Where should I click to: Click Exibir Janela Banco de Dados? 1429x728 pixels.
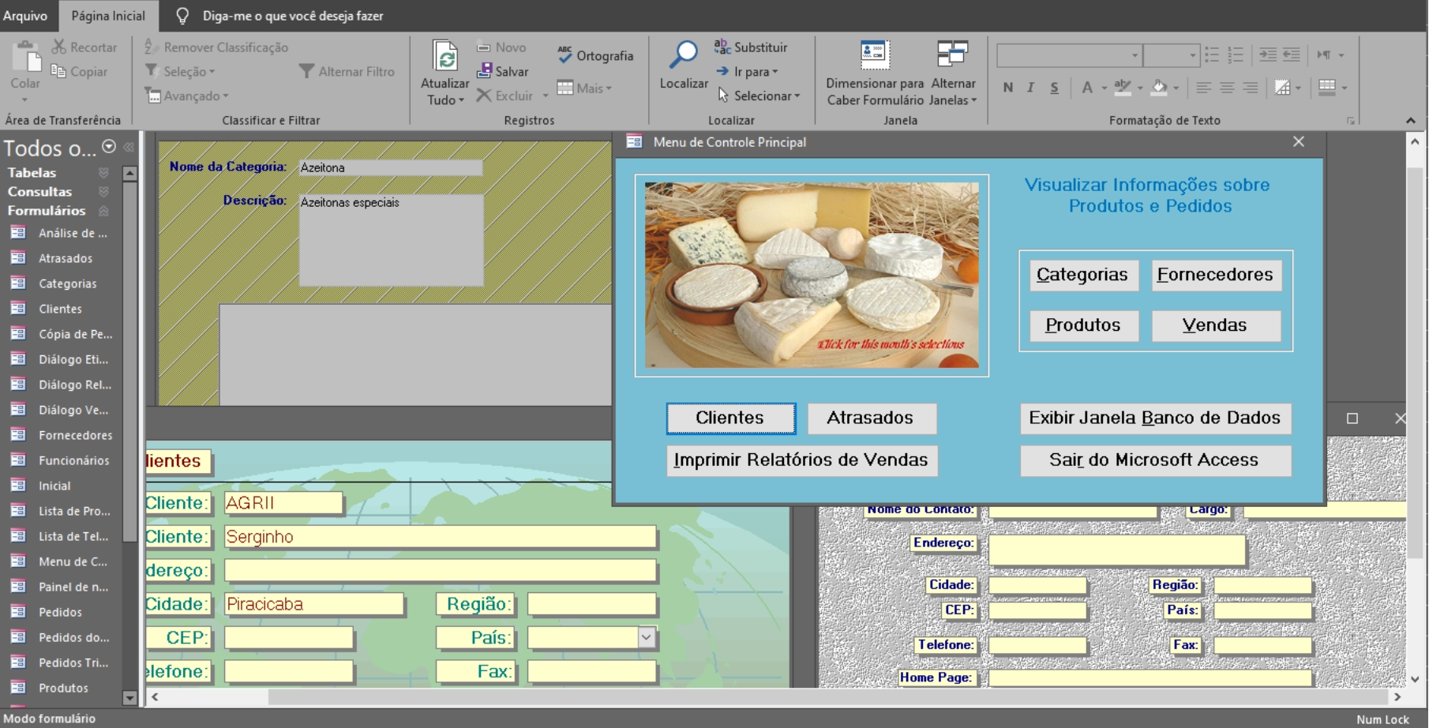click(1156, 418)
